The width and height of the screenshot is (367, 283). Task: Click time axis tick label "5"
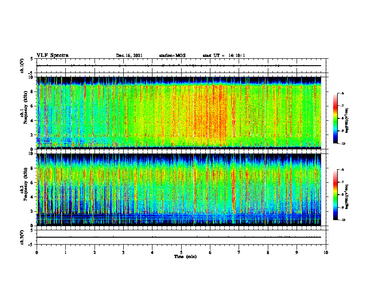coord(181,252)
